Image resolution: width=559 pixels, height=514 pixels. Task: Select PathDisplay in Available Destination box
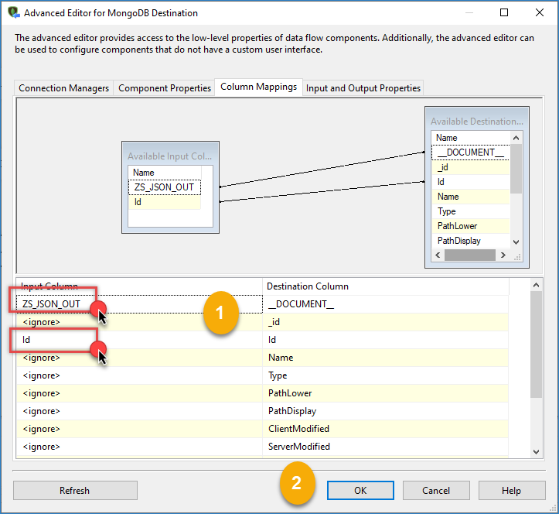point(471,240)
